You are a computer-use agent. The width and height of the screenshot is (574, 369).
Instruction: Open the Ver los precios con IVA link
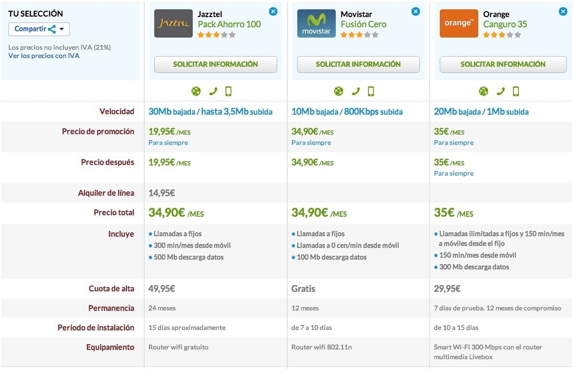[x=44, y=56]
